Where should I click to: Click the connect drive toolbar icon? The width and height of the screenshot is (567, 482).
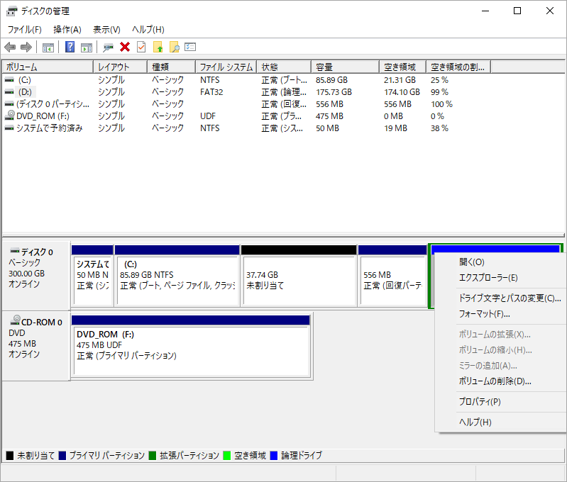coord(108,47)
